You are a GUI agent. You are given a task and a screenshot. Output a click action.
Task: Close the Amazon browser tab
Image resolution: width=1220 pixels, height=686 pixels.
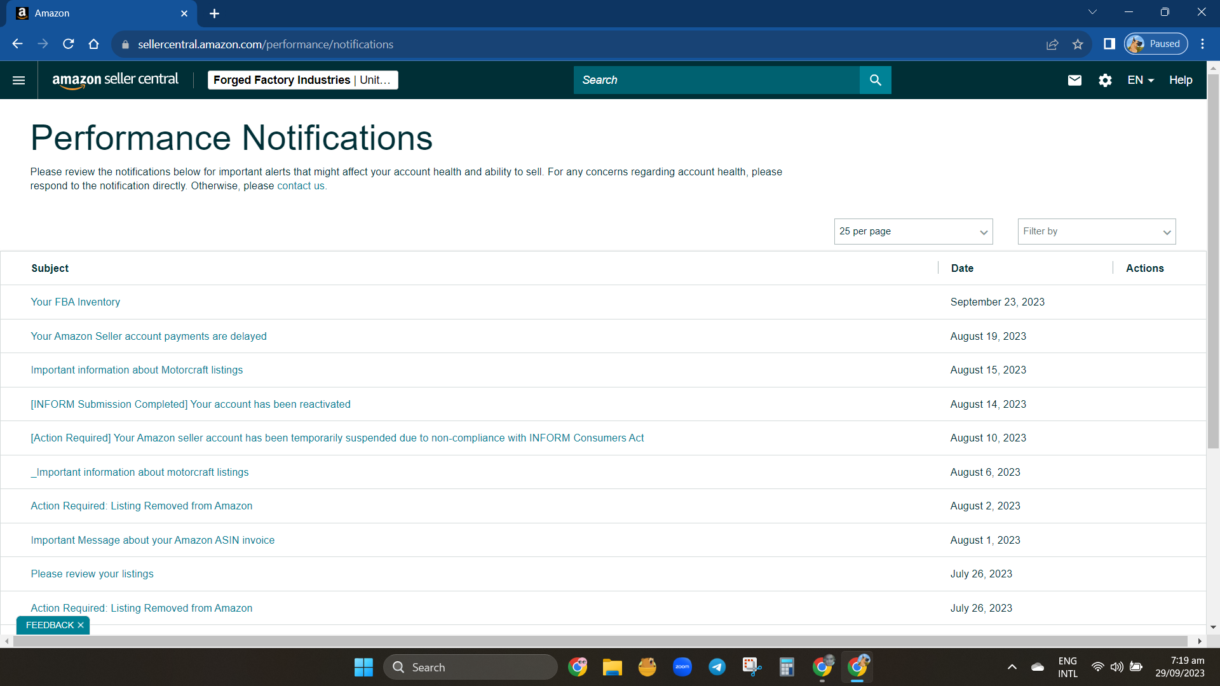[x=184, y=13]
